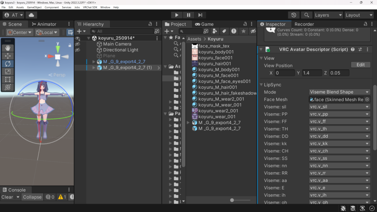
Task: Click Edit button for View Position
Action: (x=360, y=65)
